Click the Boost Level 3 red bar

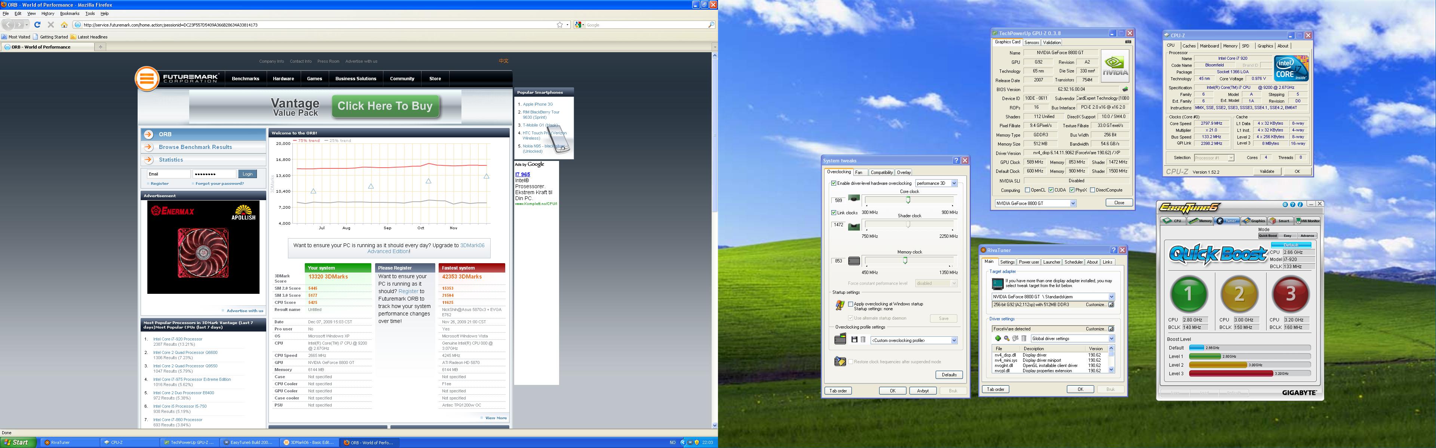[x=1231, y=373]
